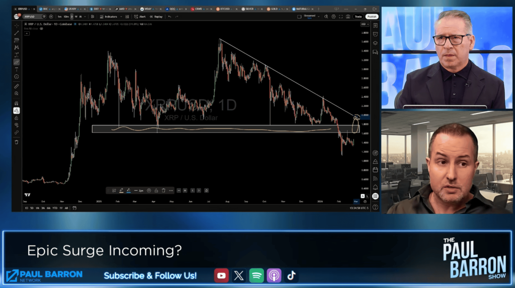Viewport: 515px width, 288px height.
Task: Toggle layout setup square icon
Action: click(x=299, y=17)
